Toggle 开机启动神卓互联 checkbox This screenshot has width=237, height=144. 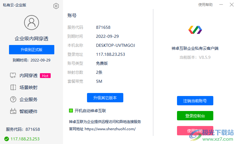click(x=71, y=111)
